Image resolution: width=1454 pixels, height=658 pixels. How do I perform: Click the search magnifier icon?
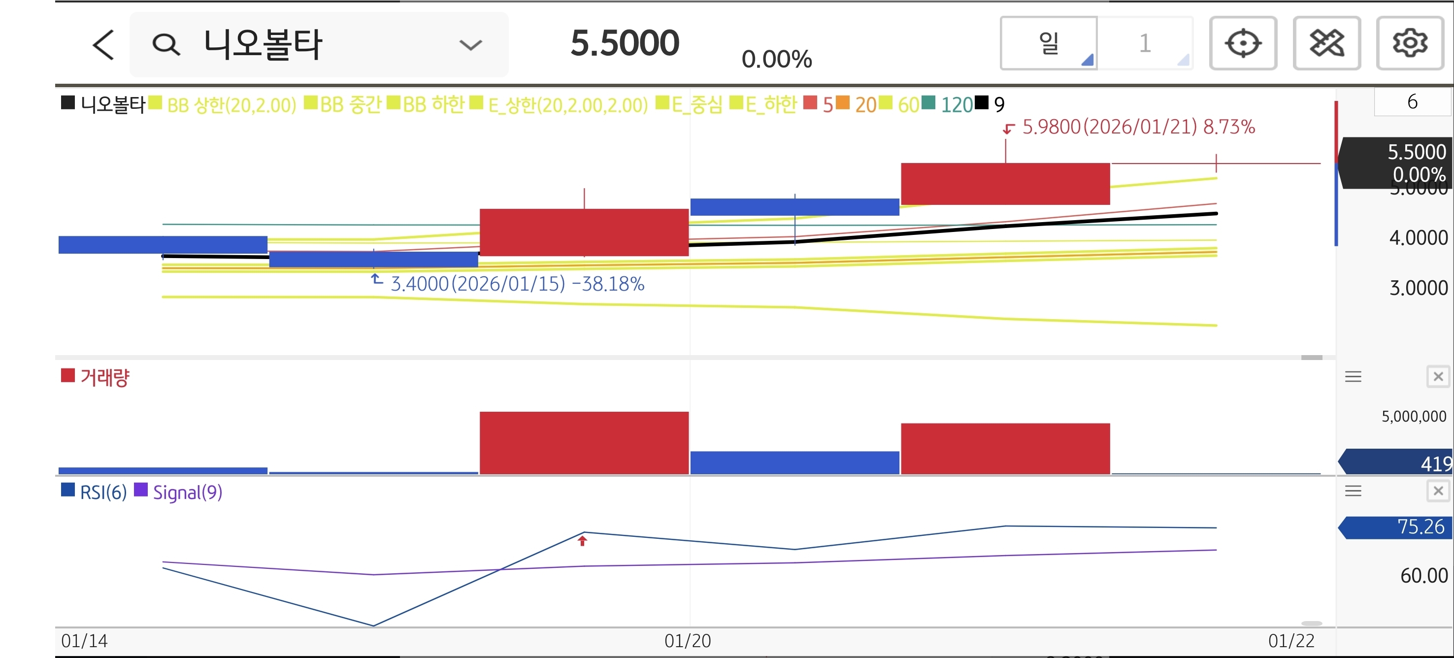(x=166, y=45)
